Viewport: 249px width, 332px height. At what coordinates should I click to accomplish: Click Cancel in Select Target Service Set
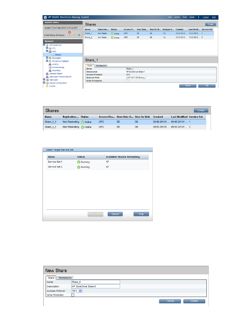click(115, 214)
